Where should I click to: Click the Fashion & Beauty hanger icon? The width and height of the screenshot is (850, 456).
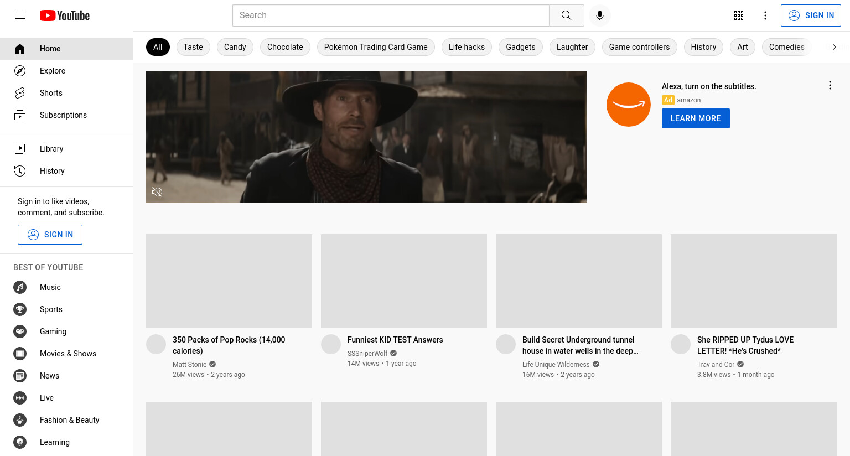[x=20, y=420]
